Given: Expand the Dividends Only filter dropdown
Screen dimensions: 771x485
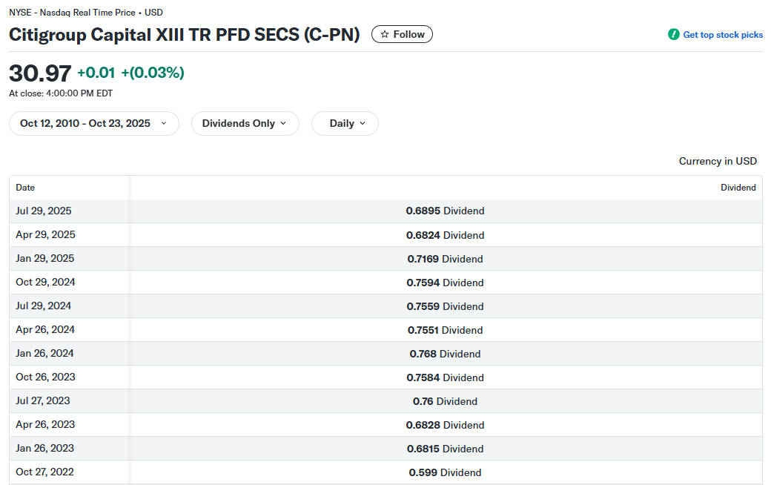Looking at the screenshot, I should click(238, 124).
